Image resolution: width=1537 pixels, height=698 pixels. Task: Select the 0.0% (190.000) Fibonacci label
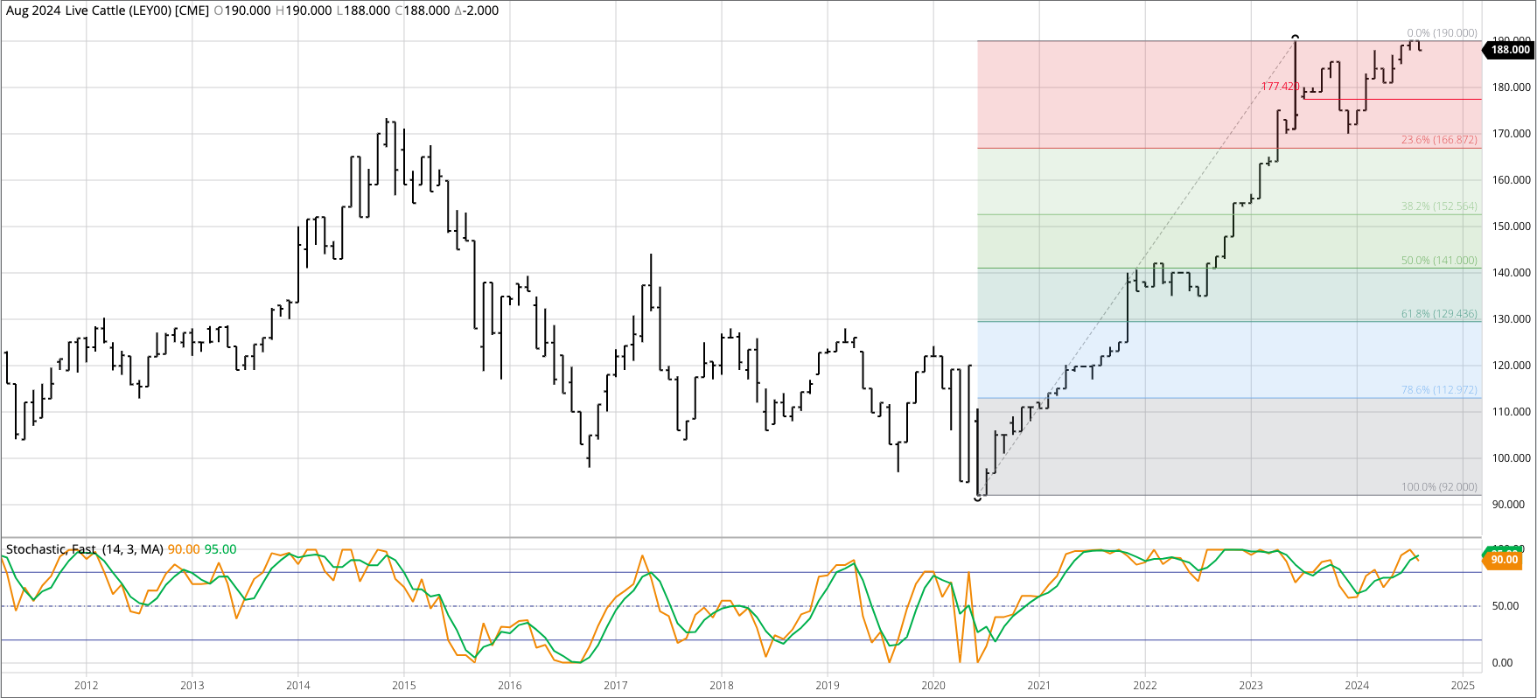tap(1442, 33)
